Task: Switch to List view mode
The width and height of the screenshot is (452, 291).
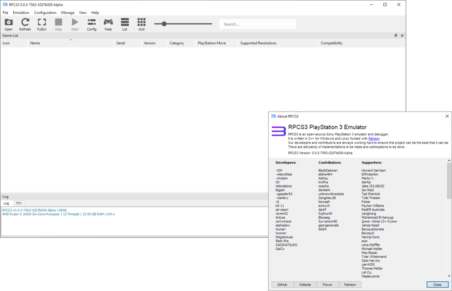Action: [125, 24]
